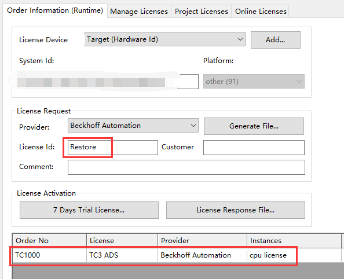
Task: Click the cpu license cell
Action: (x=294, y=255)
